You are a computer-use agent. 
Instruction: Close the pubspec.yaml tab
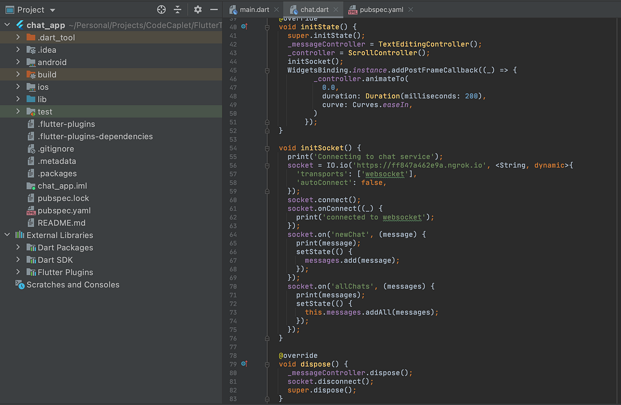(x=410, y=10)
